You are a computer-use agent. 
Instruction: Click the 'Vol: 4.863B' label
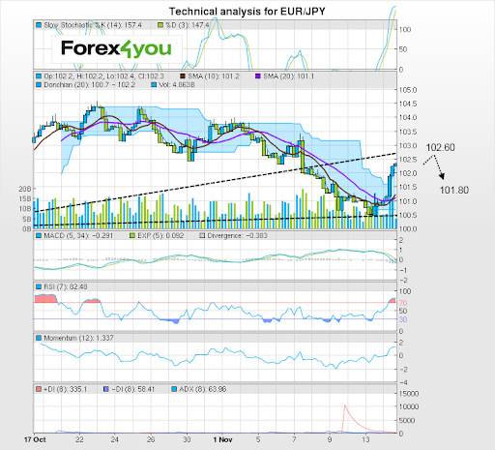coord(177,85)
